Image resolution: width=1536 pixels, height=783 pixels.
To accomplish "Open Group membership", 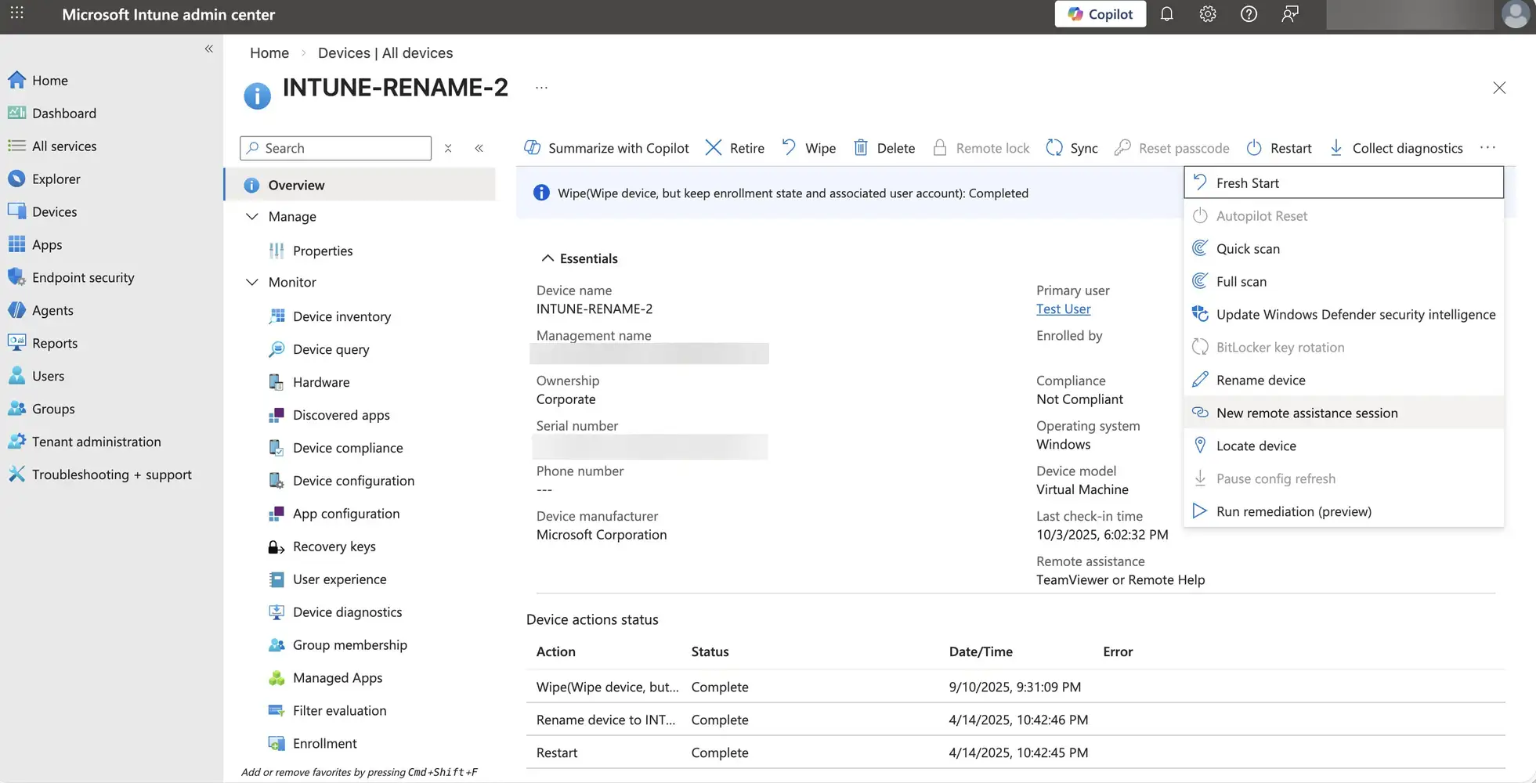I will [x=349, y=645].
